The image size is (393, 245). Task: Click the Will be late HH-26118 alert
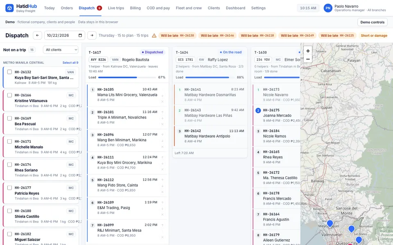[257, 36]
